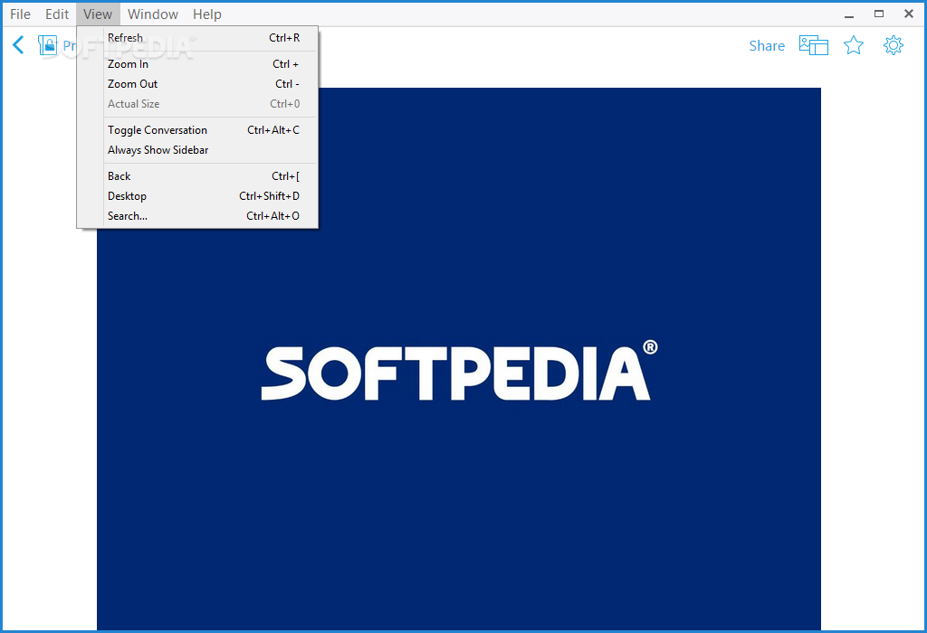The height and width of the screenshot is (633, 927).
Task: Choose Toggle Conversation
Action: pos(197,130)
